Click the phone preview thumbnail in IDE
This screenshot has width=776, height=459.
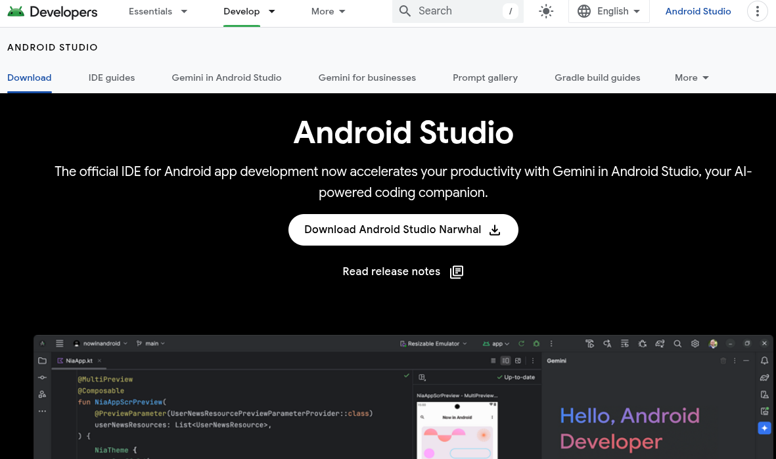(457, 430)
